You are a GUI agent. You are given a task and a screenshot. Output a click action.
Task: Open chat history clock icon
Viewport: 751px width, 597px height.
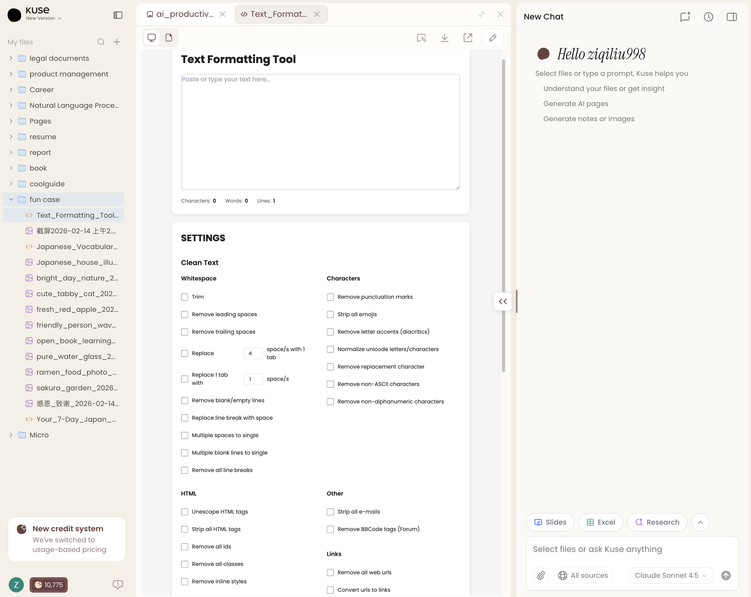pos(709,17)
